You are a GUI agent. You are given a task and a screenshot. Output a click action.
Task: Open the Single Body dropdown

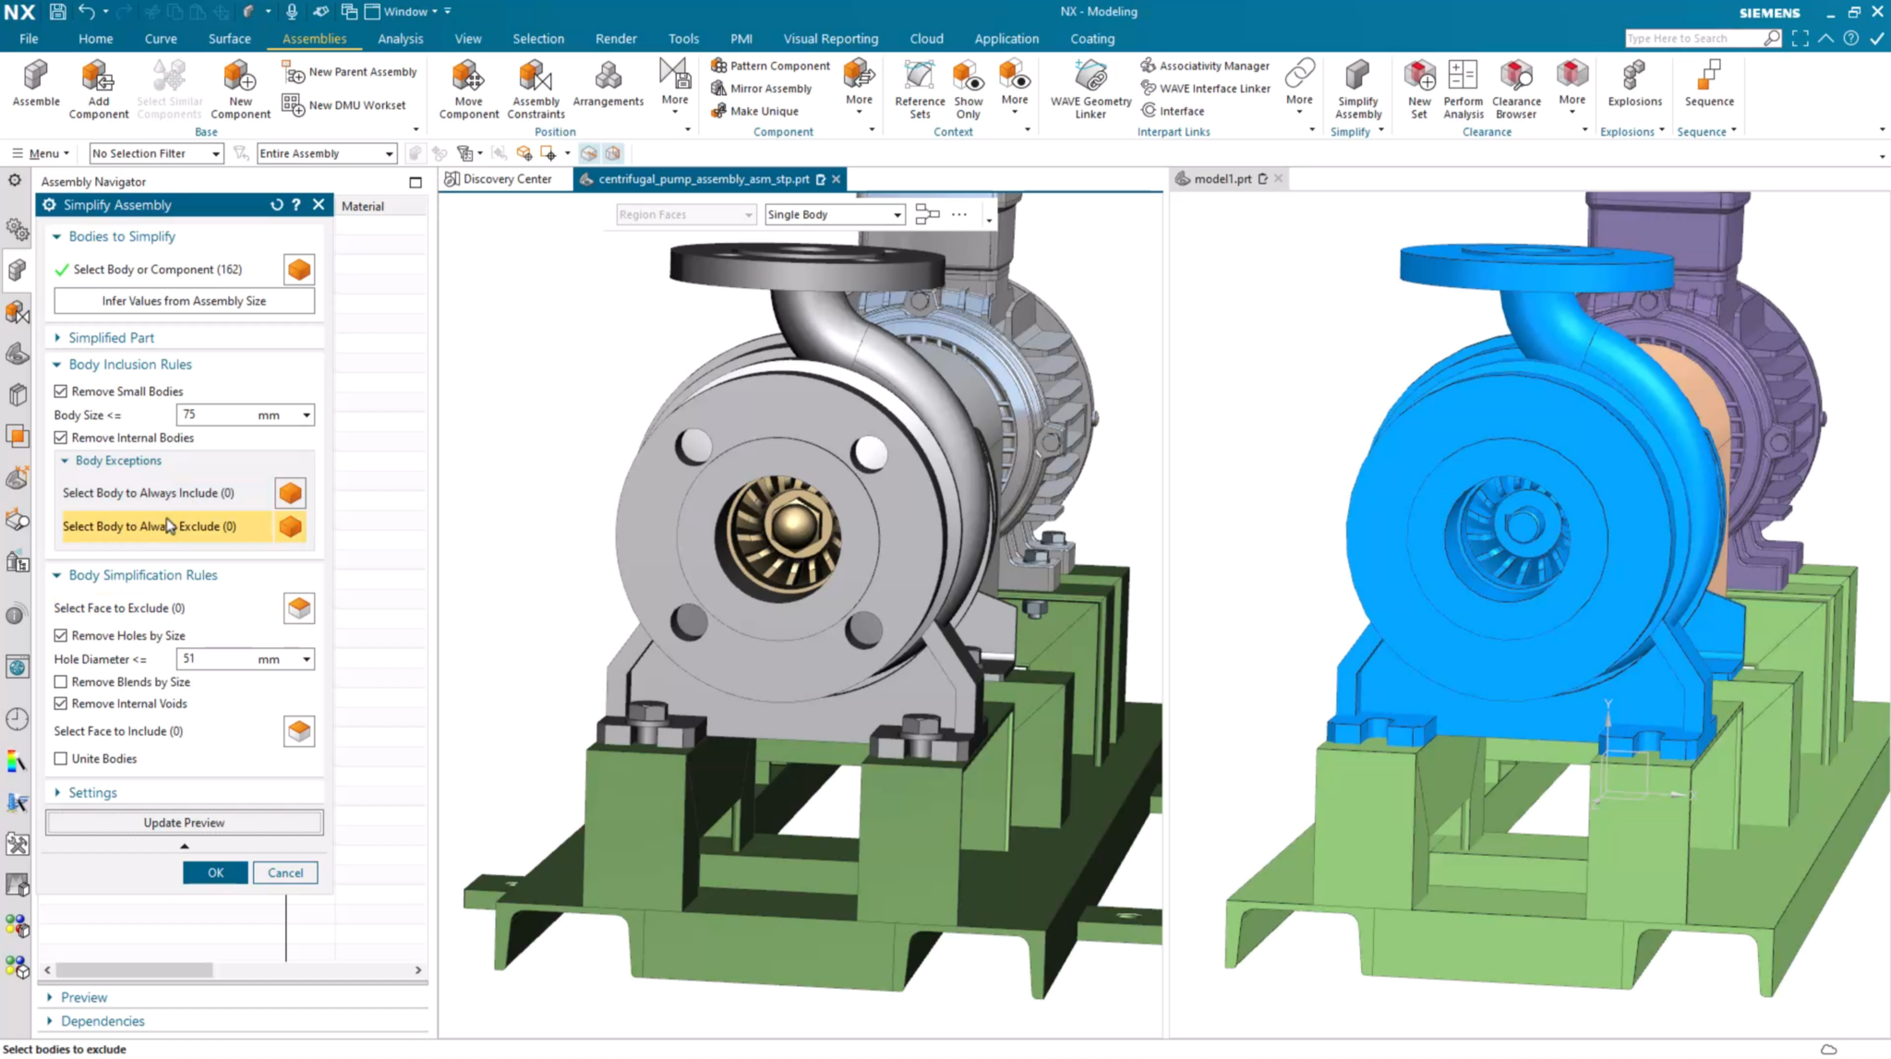point(897,214)
